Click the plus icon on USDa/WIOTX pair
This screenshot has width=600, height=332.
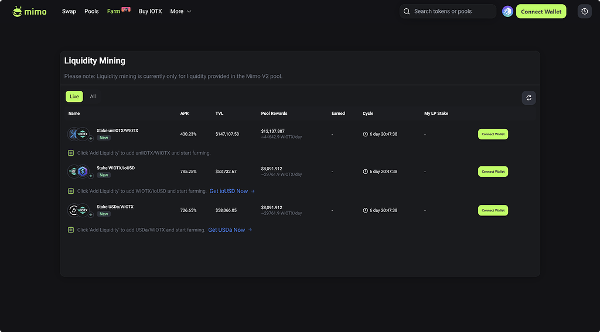point(91,214)
